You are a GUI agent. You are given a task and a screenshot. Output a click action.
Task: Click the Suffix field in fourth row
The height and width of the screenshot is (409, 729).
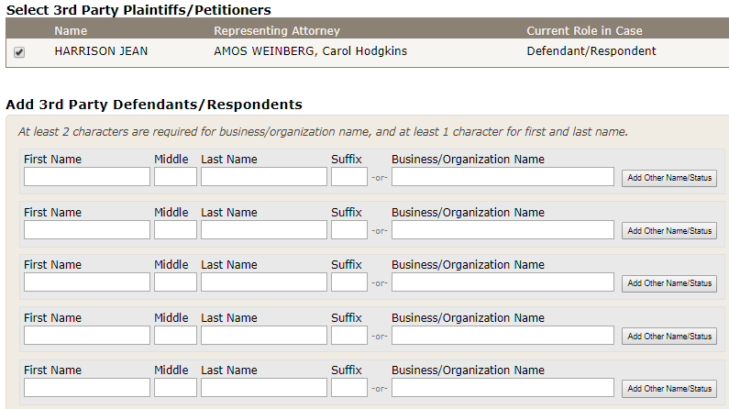click(349, 336)
